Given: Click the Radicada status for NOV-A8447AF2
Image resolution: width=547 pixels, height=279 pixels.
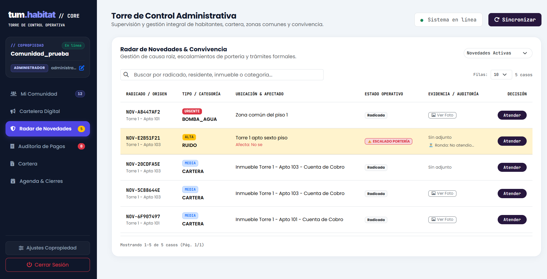Looking at the screenshot, I should pyautogui.click(x=376, y=115).
